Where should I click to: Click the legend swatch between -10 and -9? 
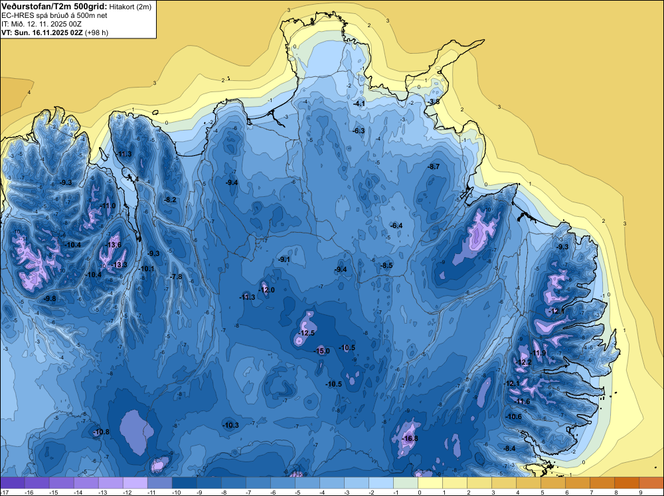pyautogui.click(x=184, y=483)
